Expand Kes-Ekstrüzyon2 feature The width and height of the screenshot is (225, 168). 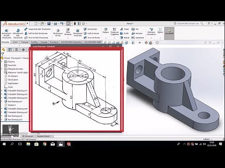coord(2,116)
